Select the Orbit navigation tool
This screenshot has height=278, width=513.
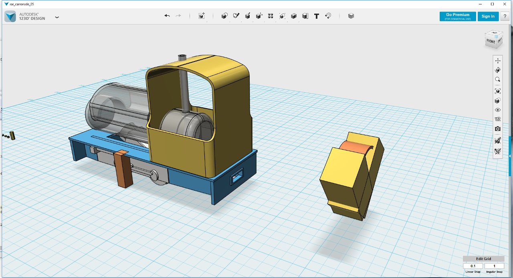click(x=498, y=70)
